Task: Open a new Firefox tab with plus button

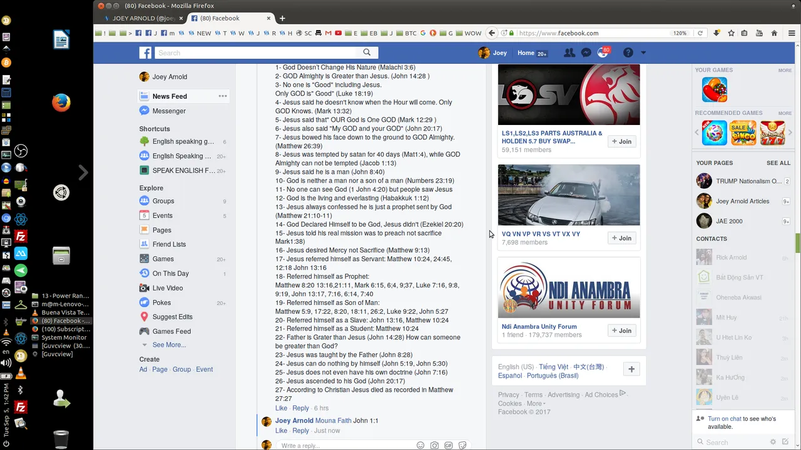Action: click(282, 18)
